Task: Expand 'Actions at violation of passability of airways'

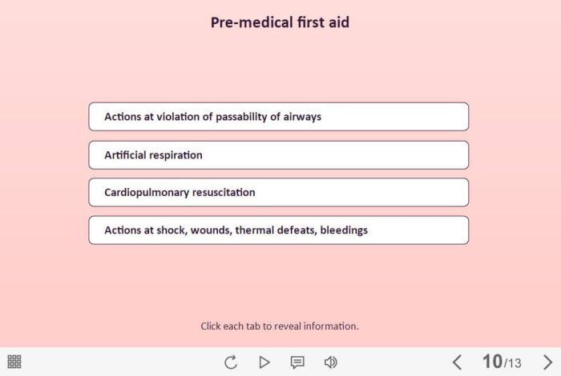Action: (x=278, y=117)
